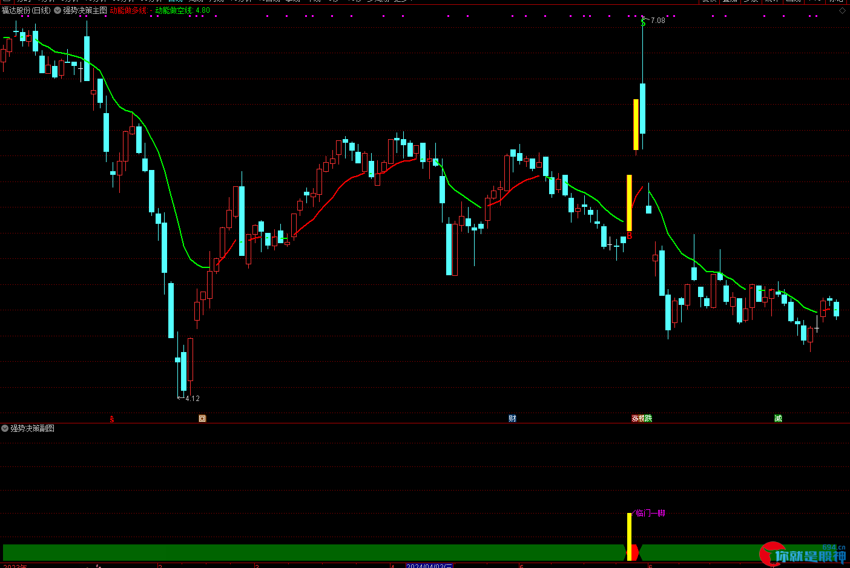
Task: Click the yellow signal bar above B marker
Action: point(629,203)
